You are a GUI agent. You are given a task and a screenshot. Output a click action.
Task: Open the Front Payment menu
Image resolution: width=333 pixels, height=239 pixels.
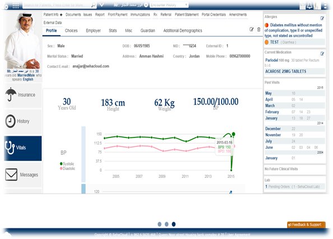click(x=117, y=15)
